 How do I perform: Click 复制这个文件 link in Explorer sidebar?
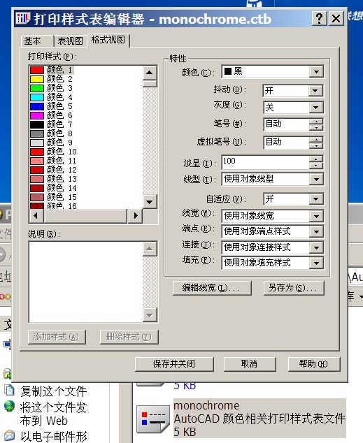click(53, 391)
